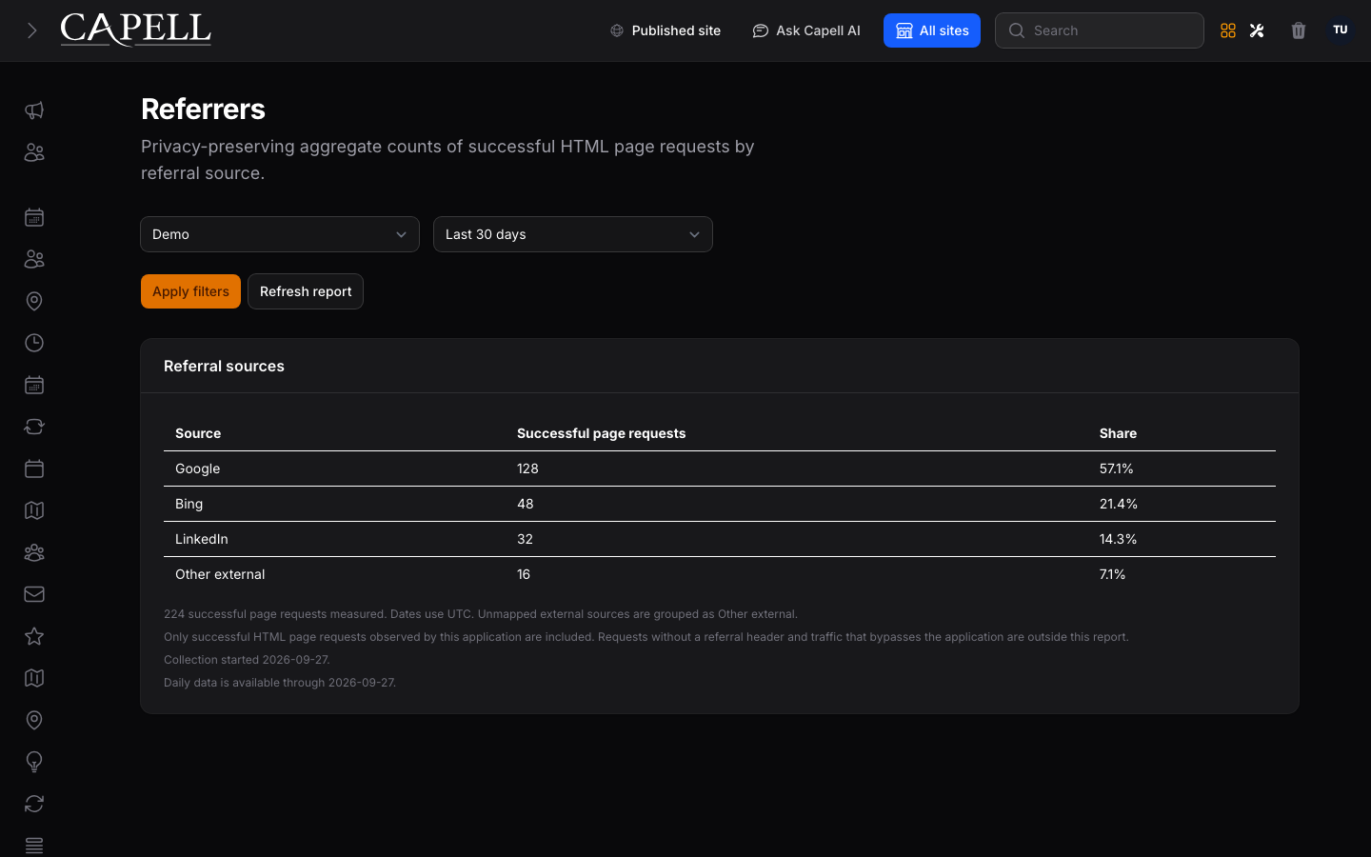The image size is (1371, 857).
Task: Click the Referrers page title
Action: 203,109
